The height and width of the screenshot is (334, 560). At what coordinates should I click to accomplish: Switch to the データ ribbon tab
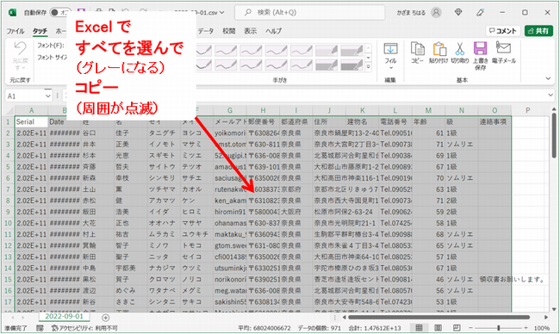tap(206, 31)
